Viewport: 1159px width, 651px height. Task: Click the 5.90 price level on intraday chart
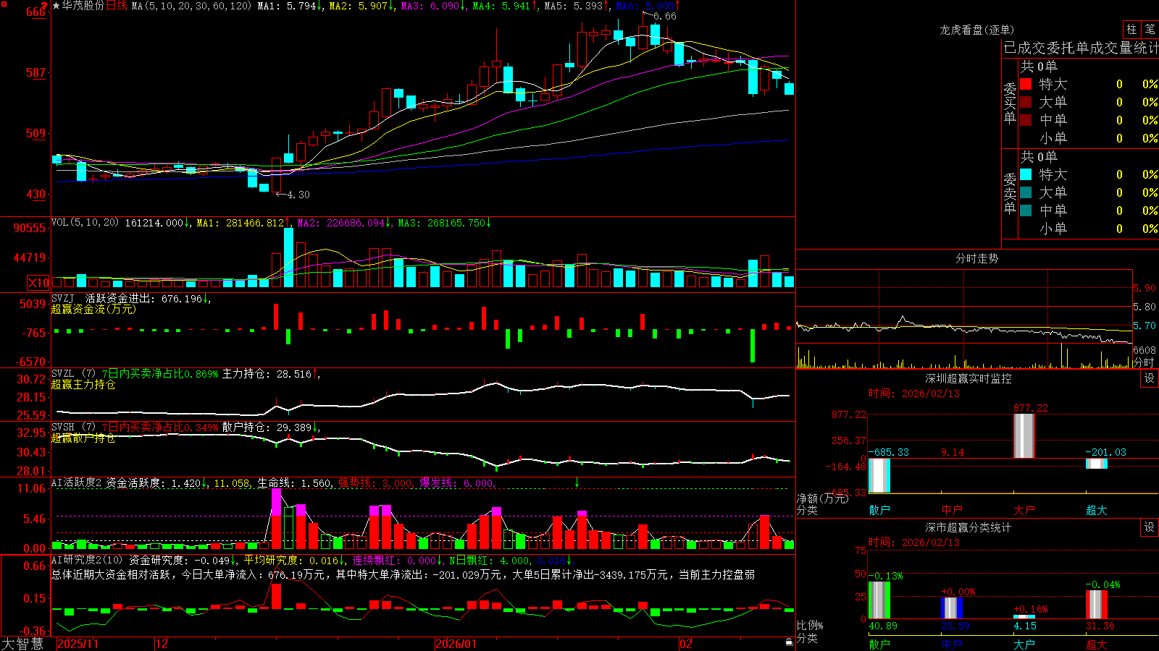point(1145,288)
